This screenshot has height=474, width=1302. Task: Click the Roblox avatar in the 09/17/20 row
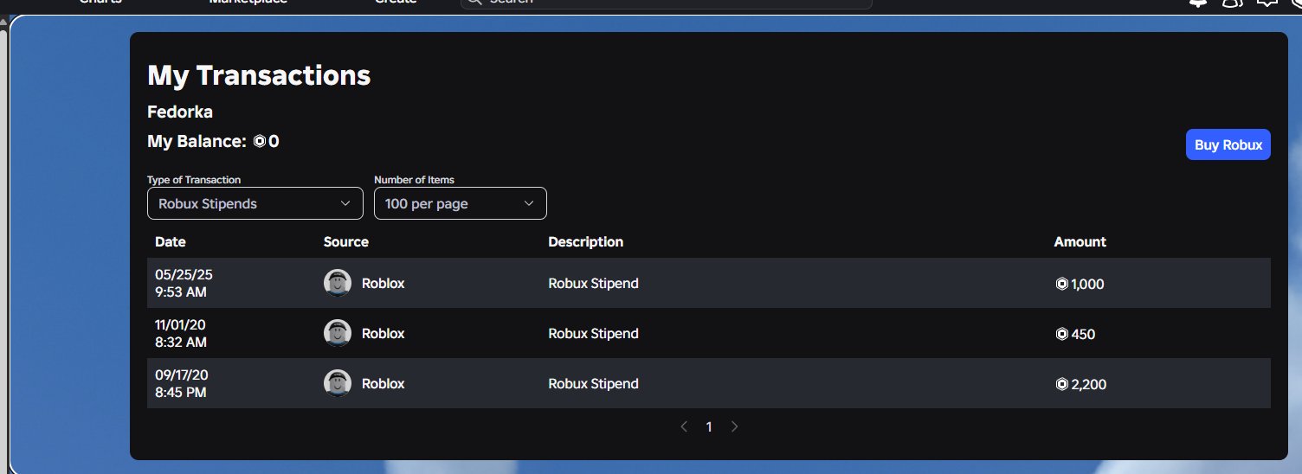point(338,383)
